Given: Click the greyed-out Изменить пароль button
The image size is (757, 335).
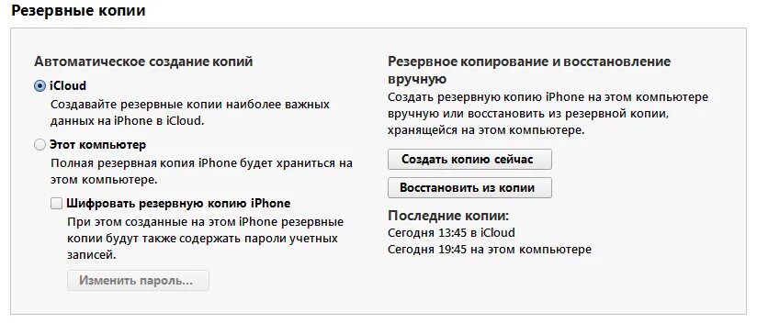Looking at the screenshot, I should (138, 281).
